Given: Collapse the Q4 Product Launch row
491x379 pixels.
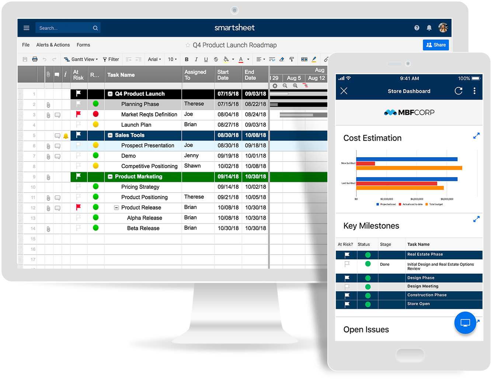Looking at the screenshot, I should tap(110, 94).
